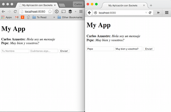Open a new Firefox tab with plus
Screen dimensions: 171x112
pos(151,5)
